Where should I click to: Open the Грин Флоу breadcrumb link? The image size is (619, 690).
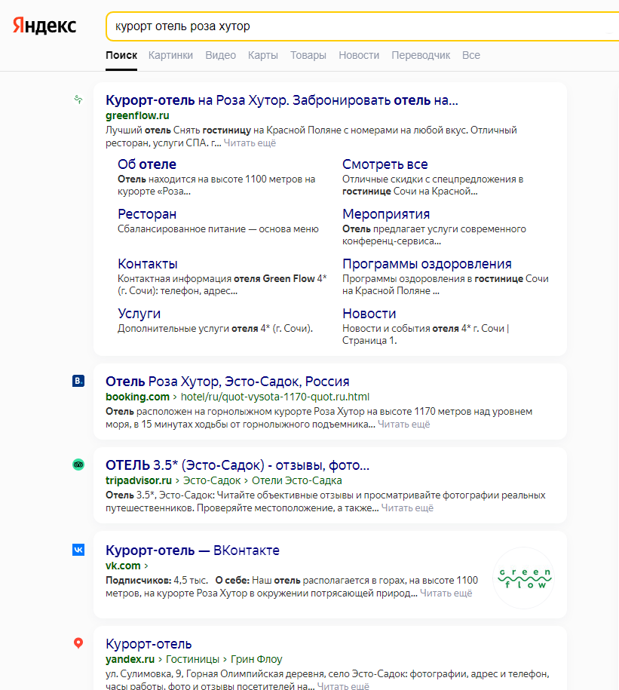click(x=256, y=659)
